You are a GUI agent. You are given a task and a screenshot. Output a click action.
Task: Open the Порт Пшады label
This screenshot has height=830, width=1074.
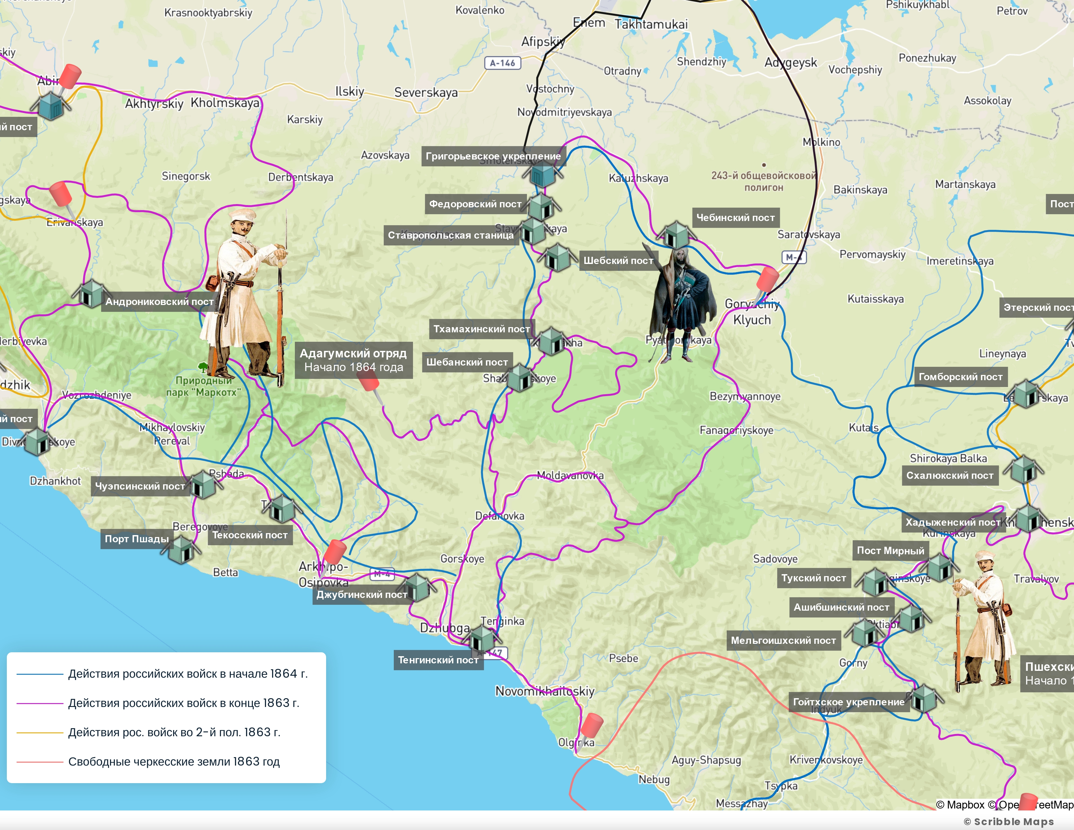(x=137, y=539)
